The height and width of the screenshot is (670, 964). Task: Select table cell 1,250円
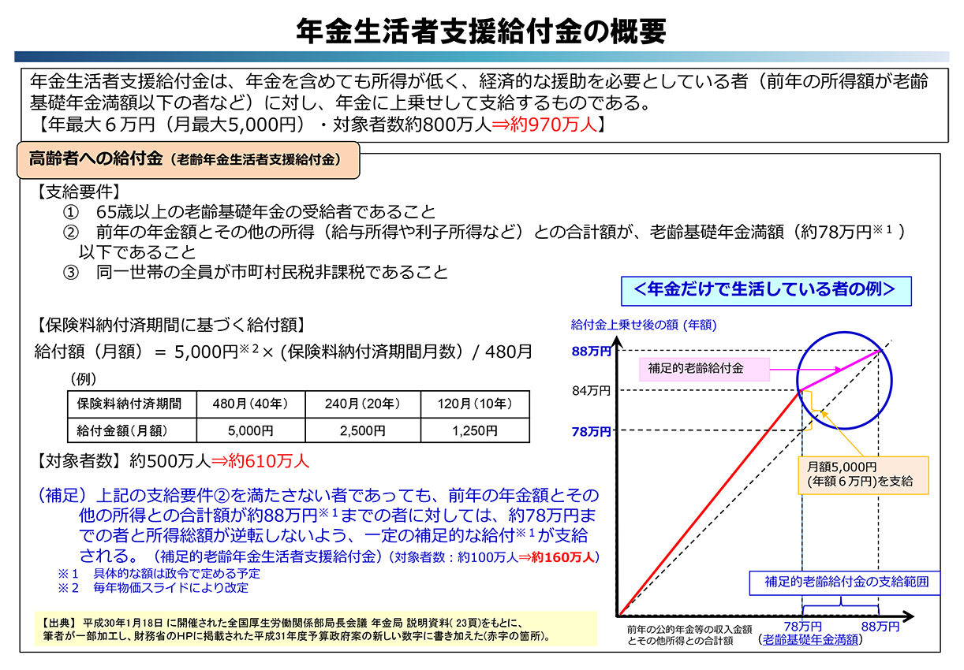click(474, 431)
